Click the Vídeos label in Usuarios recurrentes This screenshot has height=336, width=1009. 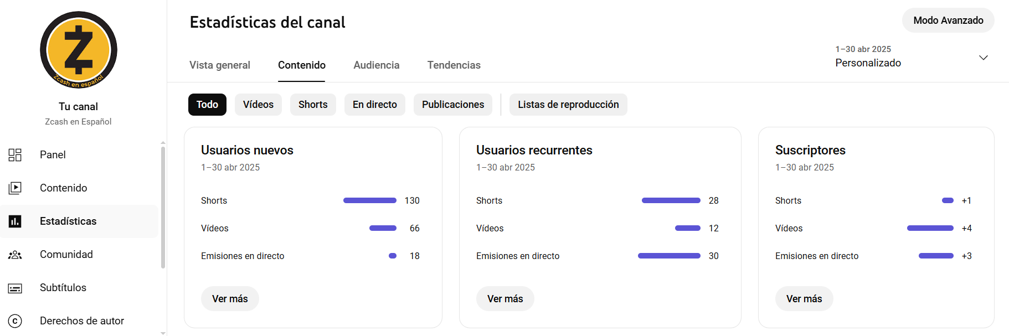click(x=490, y=228)
